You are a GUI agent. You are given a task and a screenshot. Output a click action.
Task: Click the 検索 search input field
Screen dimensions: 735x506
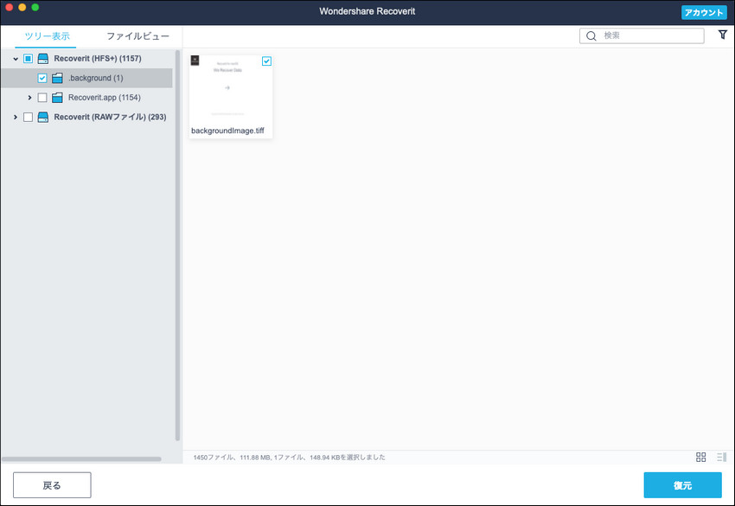642,35
